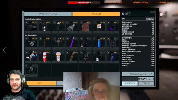Image resolution: width=178 pixels, height=100 pixels.
Task: Select the spirit box radio item
Action: (99, 27)
